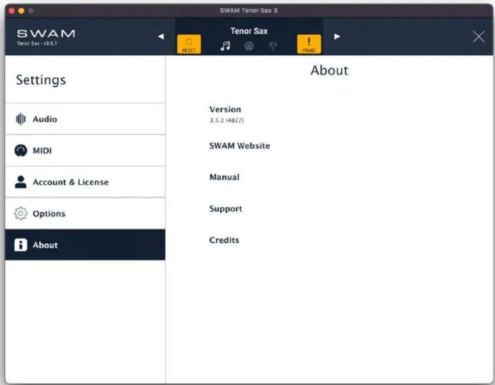The height and width of the screenshot is (385, 495).
Task: Open the Support link
Action: (x=226, y=209)
